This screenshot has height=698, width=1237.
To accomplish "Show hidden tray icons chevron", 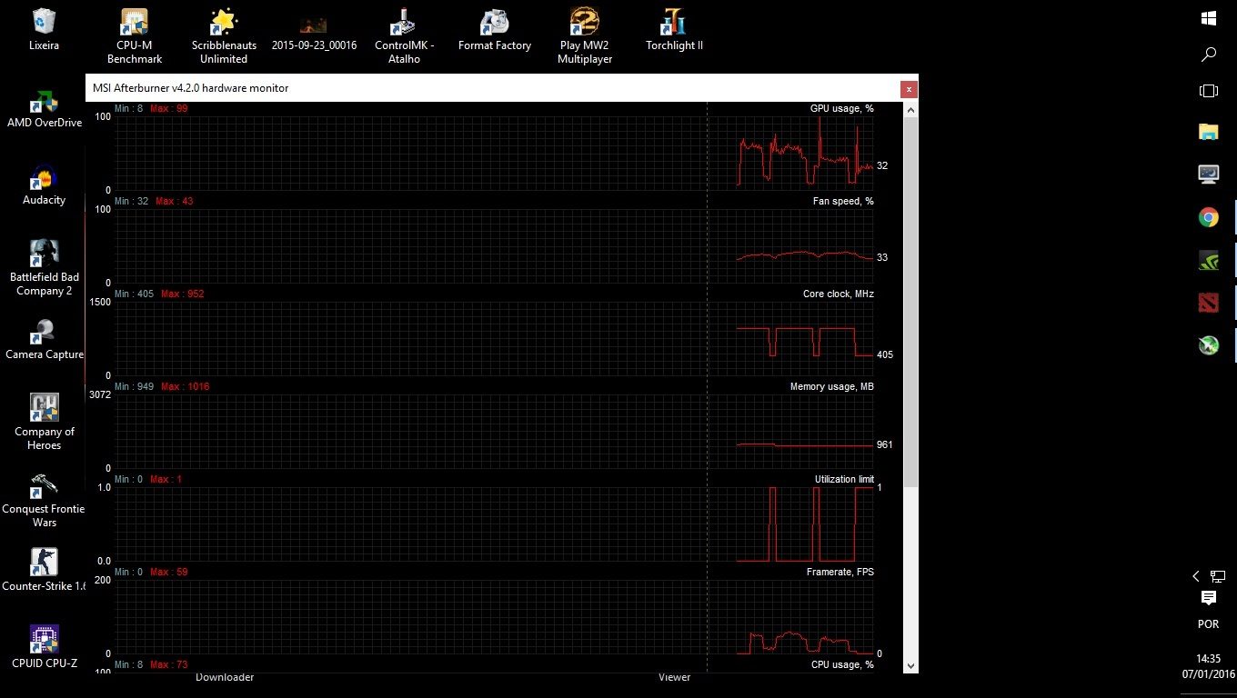I will (x=1196, y=576).
